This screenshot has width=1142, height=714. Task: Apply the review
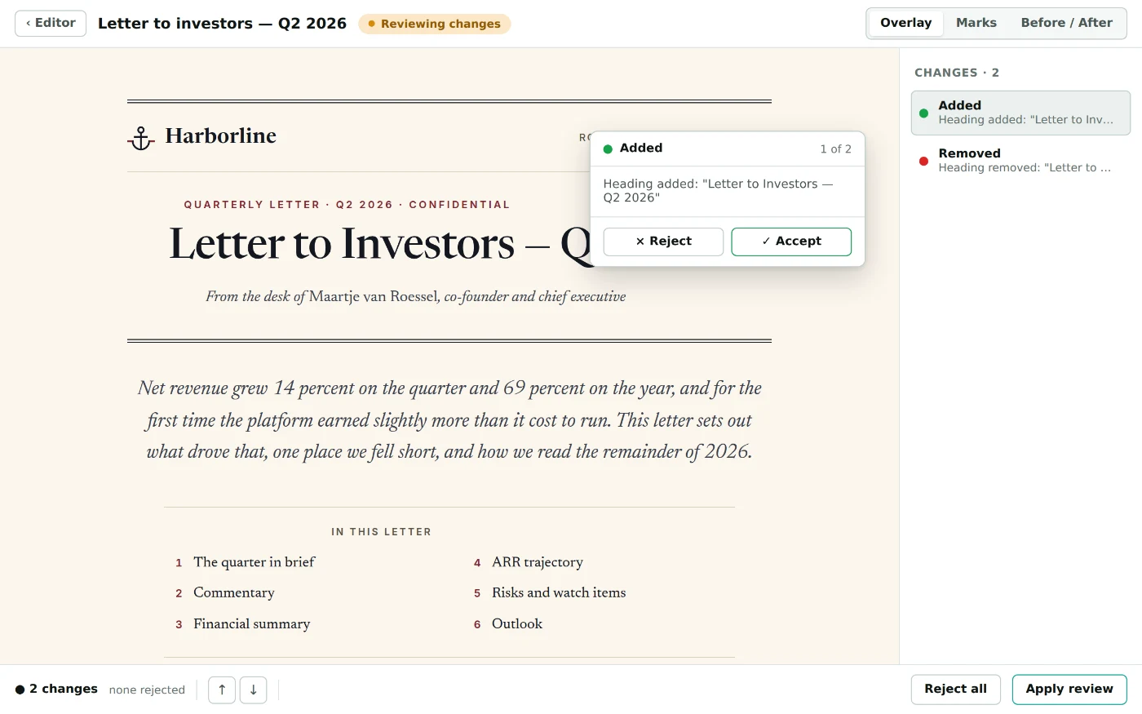[1069, 690]
